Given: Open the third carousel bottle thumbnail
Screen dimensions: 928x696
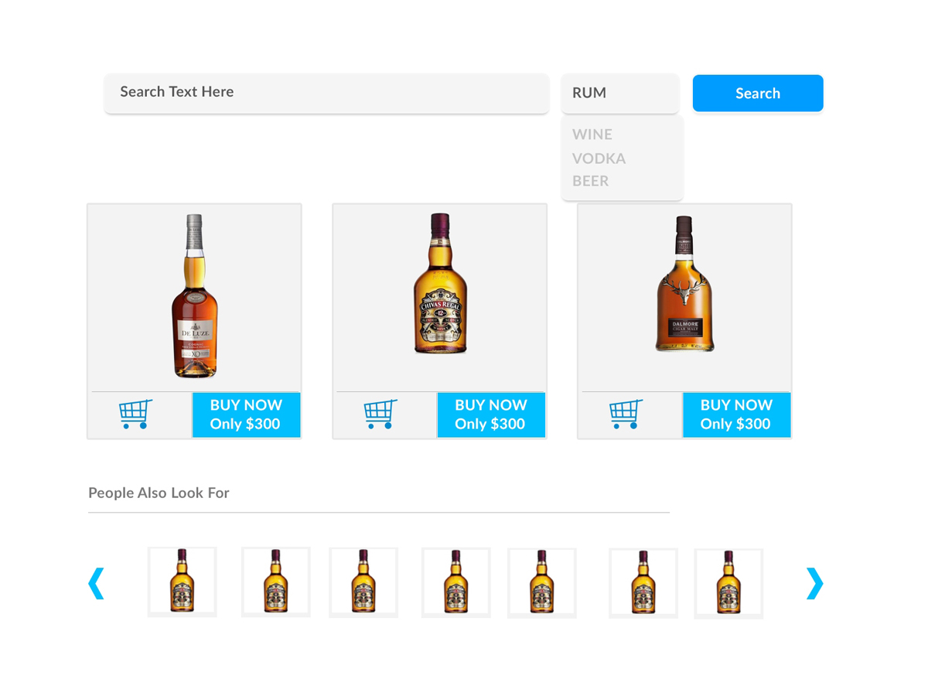Looking at the screenshot, I should tap(363, 582).
